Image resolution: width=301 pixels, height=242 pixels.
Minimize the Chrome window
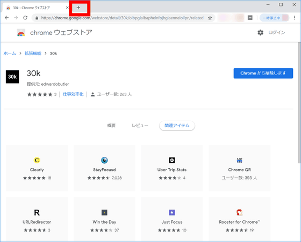(x=268, y=5)
